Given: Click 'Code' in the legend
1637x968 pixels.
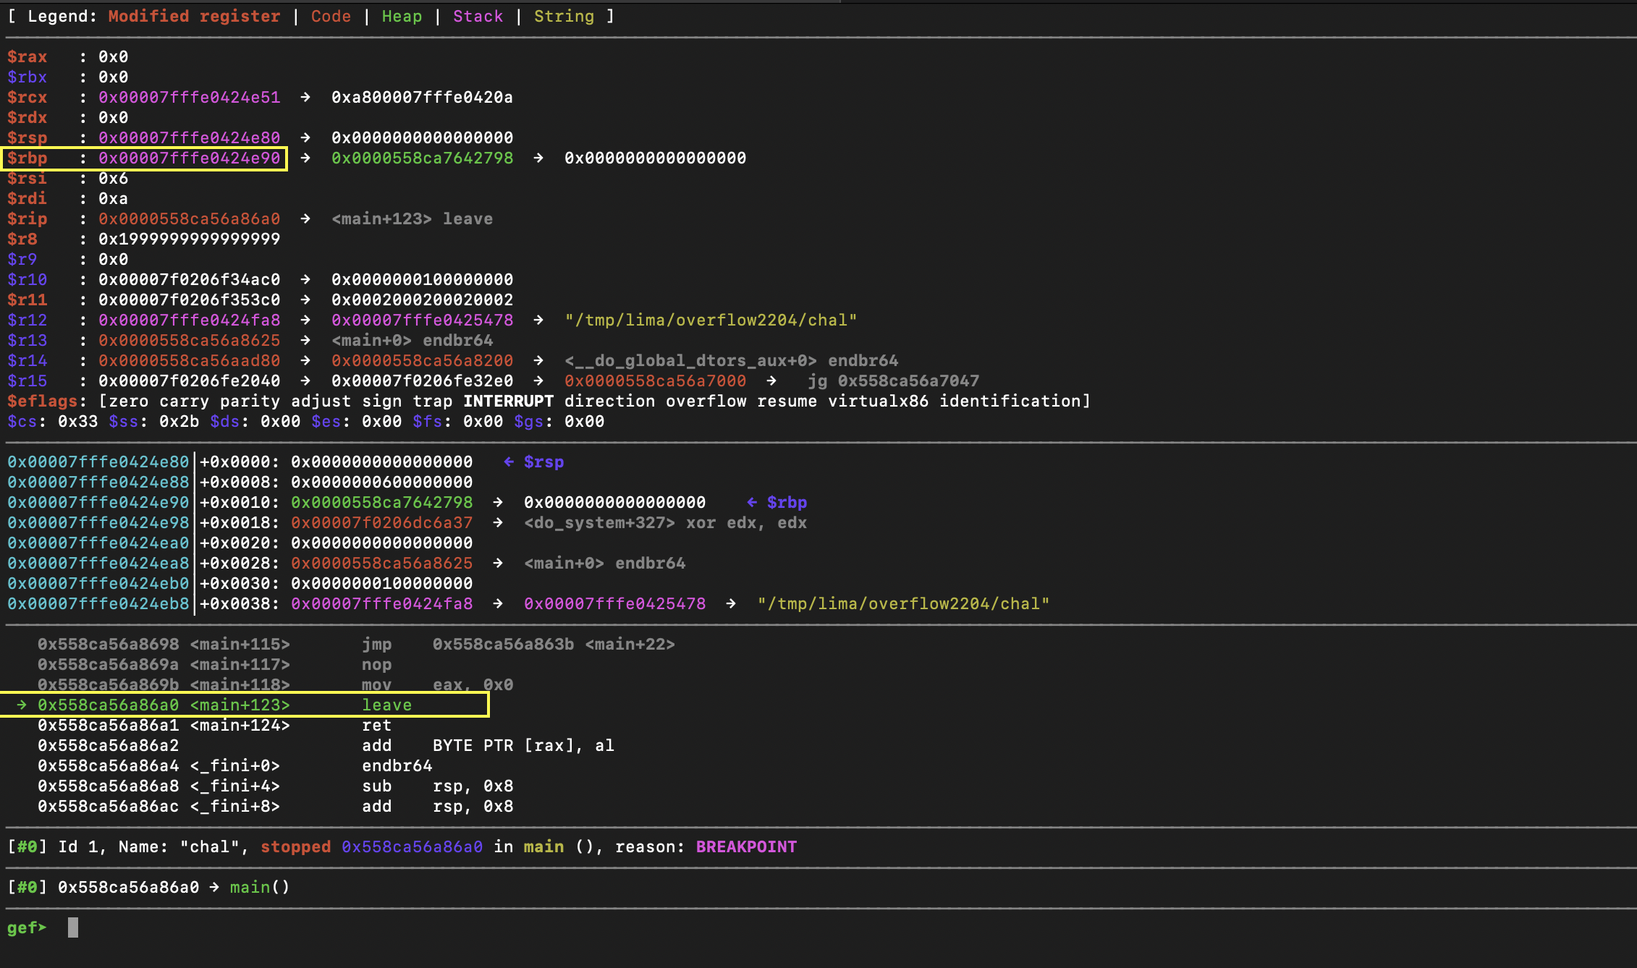Looking at the screenshot, I should click(x=331, y=16).
